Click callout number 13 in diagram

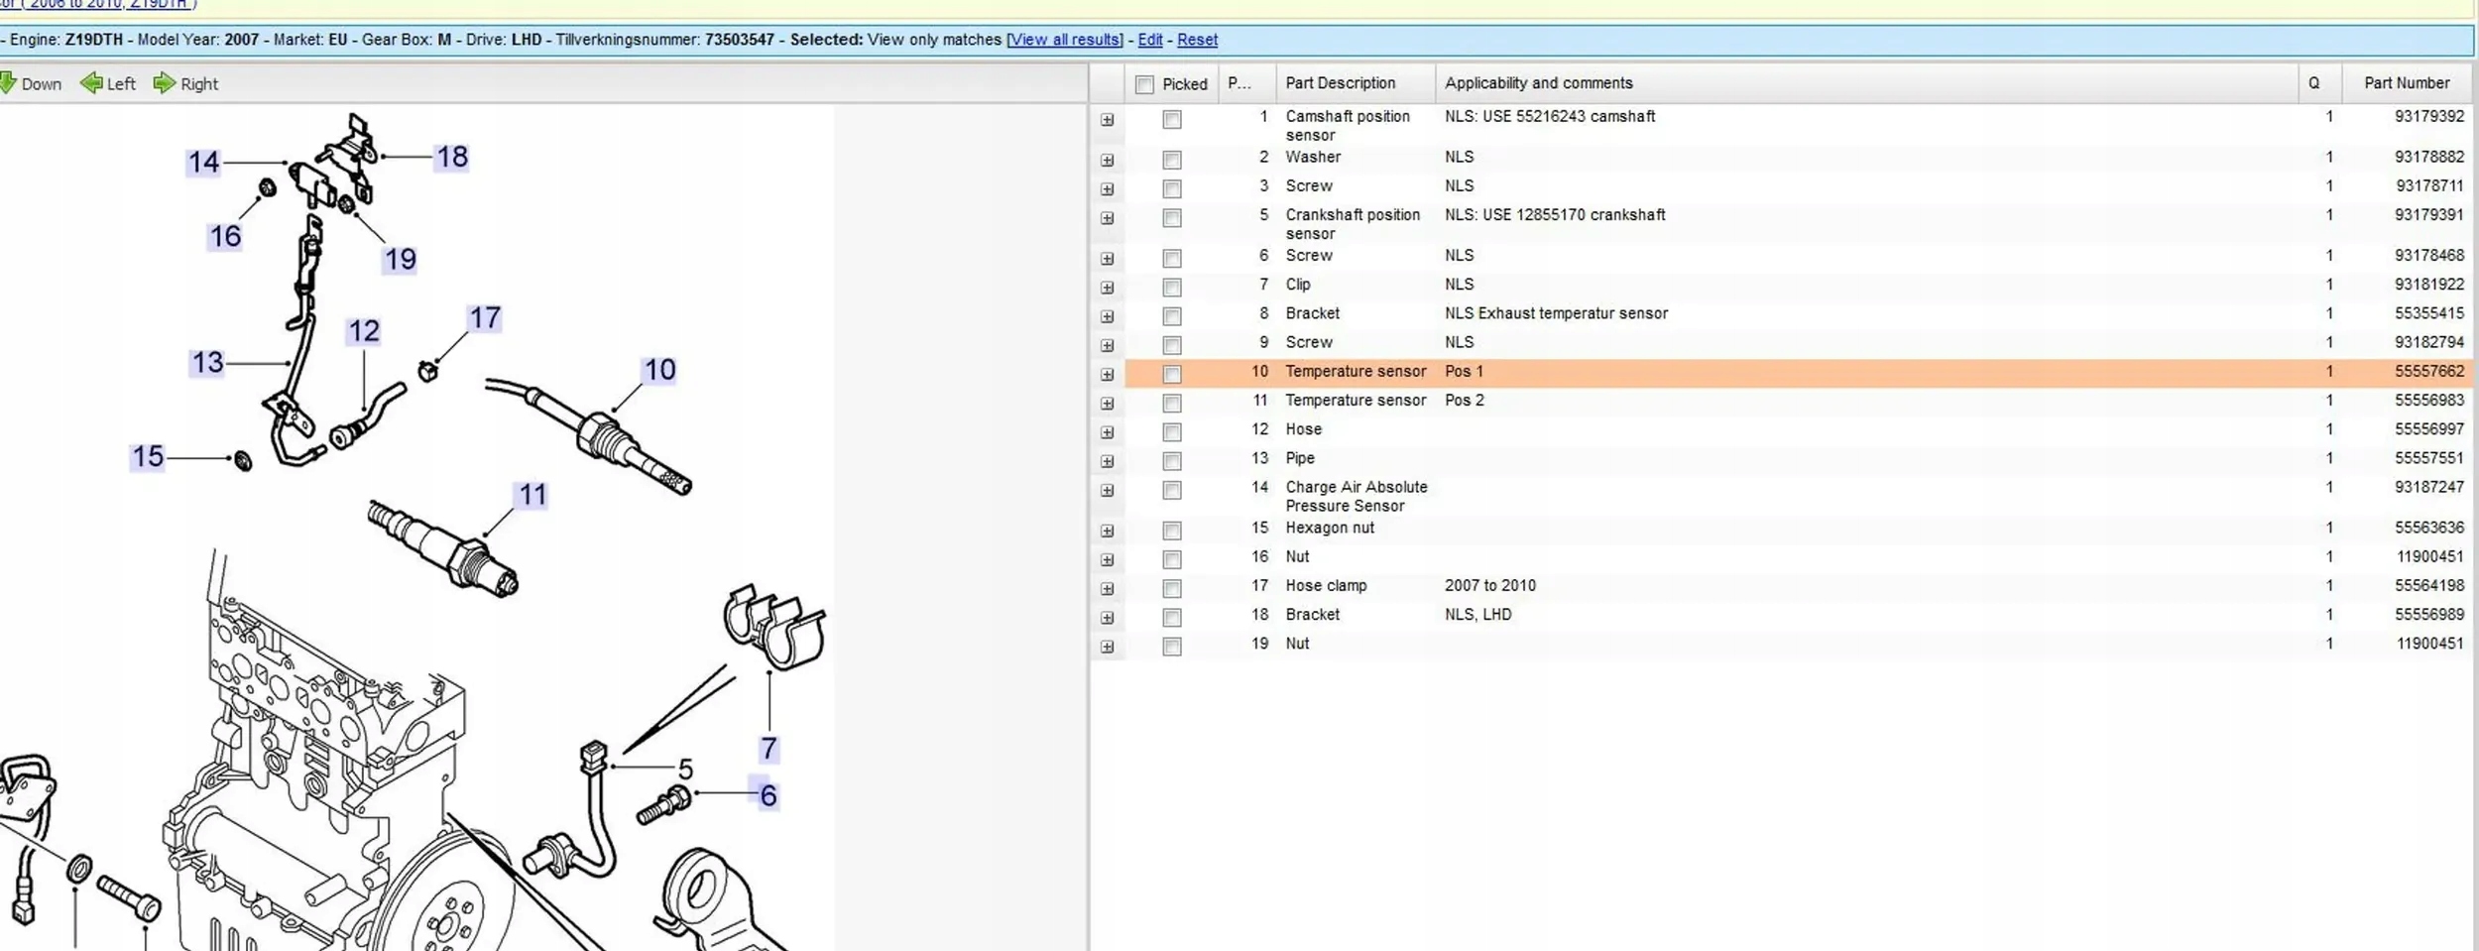(x=208, y=362)
